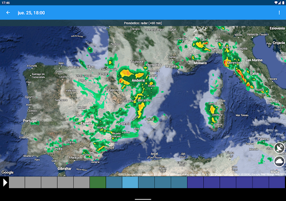
Task: Select the first purple timeline segment
Action: click(196, 183)
